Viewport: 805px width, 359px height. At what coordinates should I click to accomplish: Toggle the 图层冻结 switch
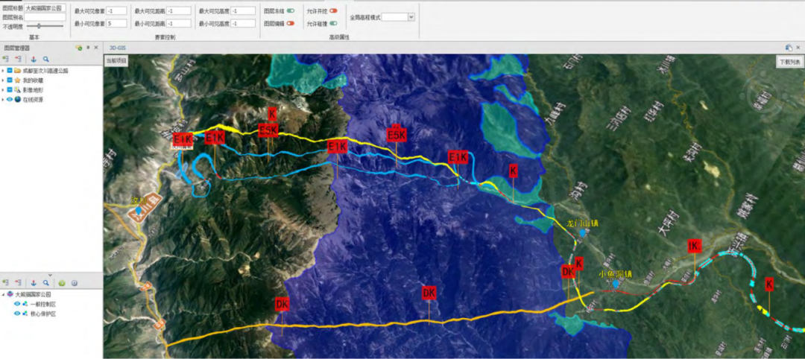290,11
